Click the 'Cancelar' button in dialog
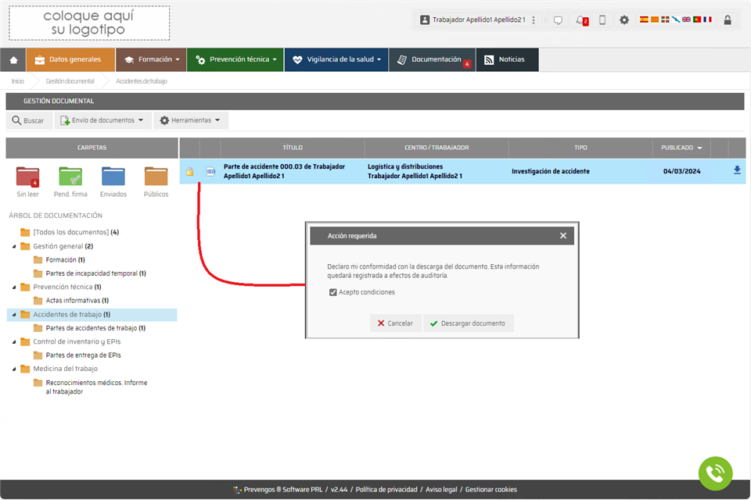This screenshot has height=500, width=751. pos(395,323)
